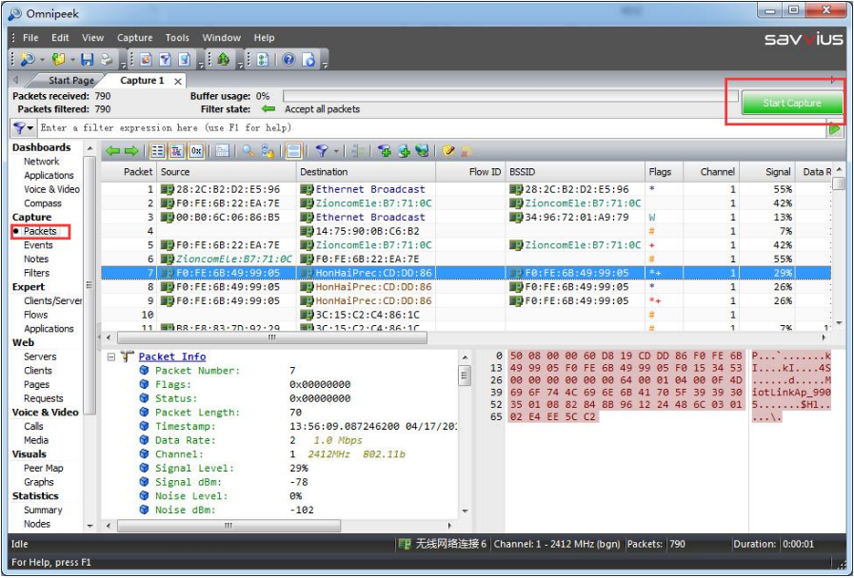Click the decode pane vertical scrollbar thumb
854x578 pixels.
pyautogui.click(x=465, y=376)
